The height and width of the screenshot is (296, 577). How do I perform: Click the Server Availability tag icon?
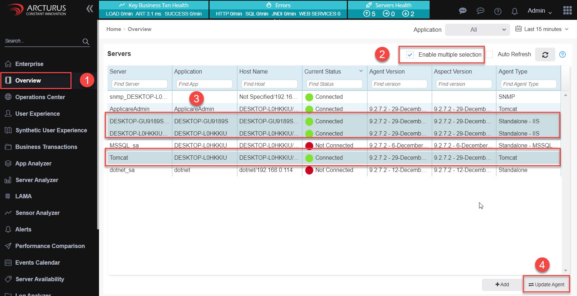[8, 279]
